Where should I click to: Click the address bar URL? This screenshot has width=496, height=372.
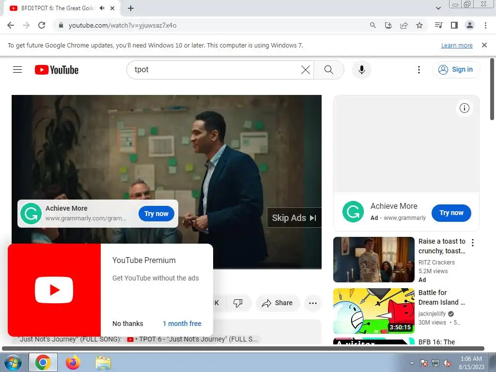click(123, 25)
